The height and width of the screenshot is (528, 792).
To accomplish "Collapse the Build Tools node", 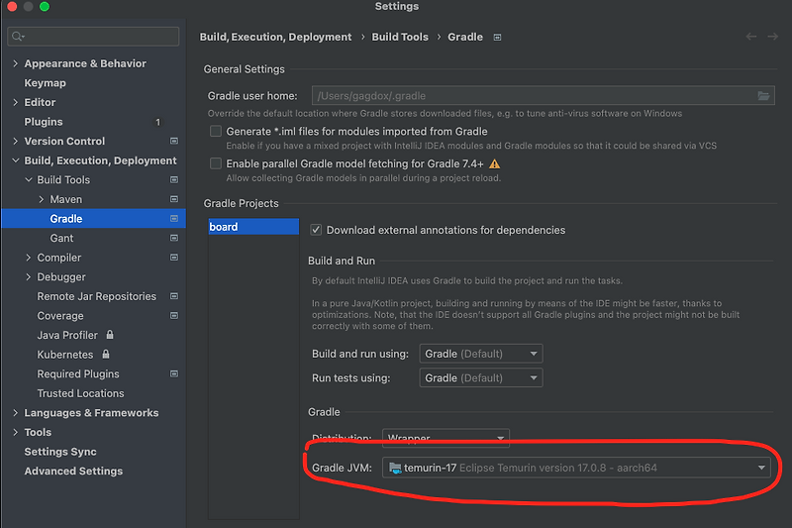I will click(x=29, y=180).
